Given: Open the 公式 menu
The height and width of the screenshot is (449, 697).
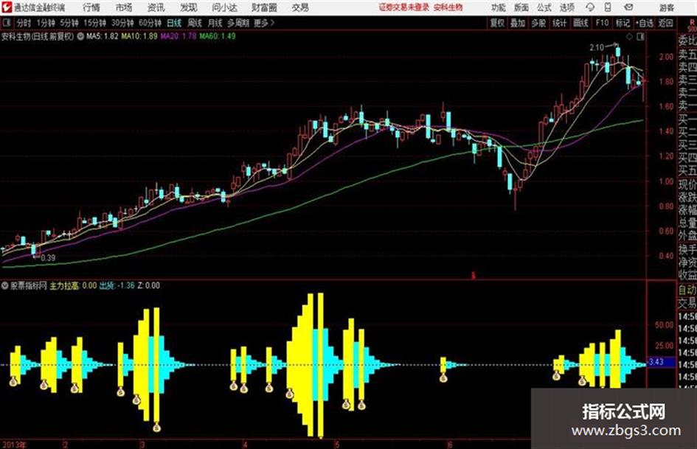Looking at the screenshot, I should (544, 7).
